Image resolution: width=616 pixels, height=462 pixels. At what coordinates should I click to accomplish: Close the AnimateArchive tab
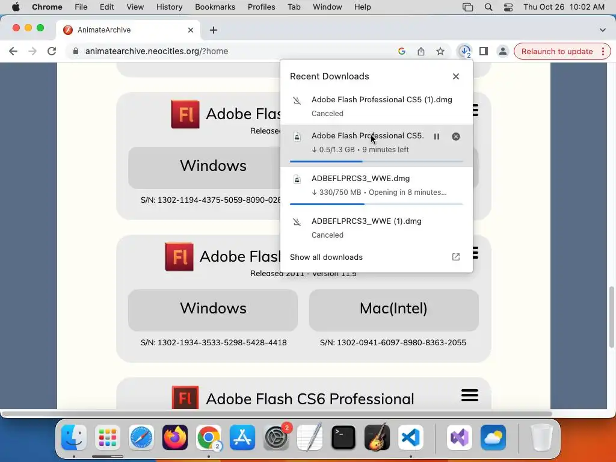(x=191, y=30)
